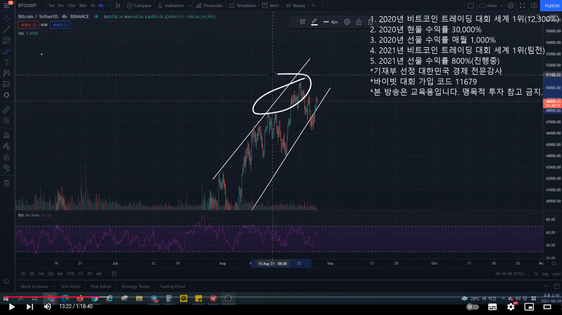
Task: Toggle stay in drawing mode
Action: [6, 146]
